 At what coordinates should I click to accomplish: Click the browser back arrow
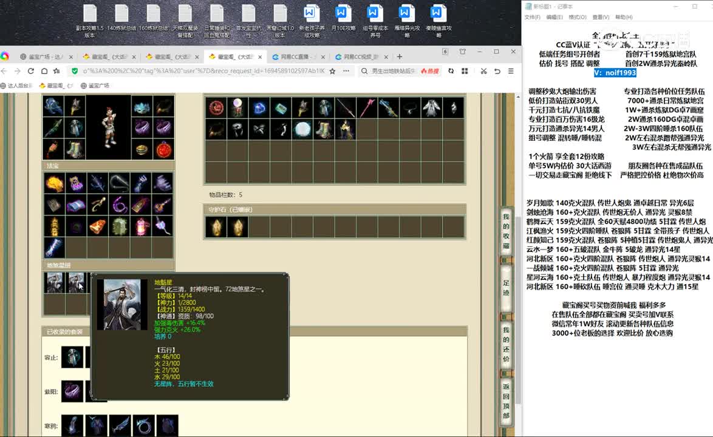coord(4,71)
